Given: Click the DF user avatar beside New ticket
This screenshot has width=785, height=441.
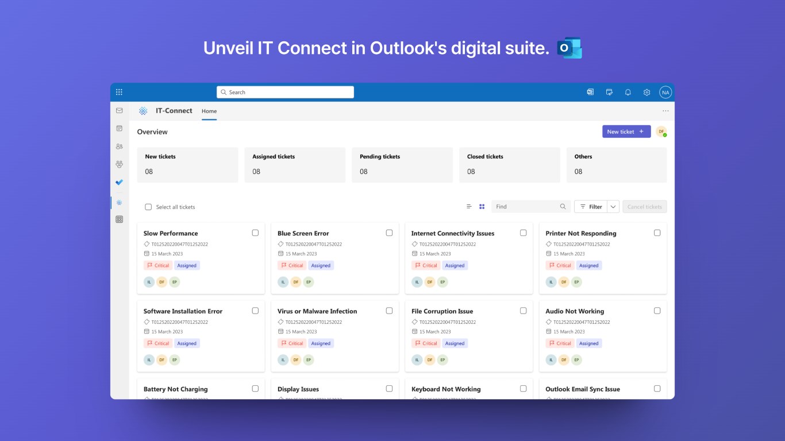Looking at the screenshot, I should [x=661, y=131].
